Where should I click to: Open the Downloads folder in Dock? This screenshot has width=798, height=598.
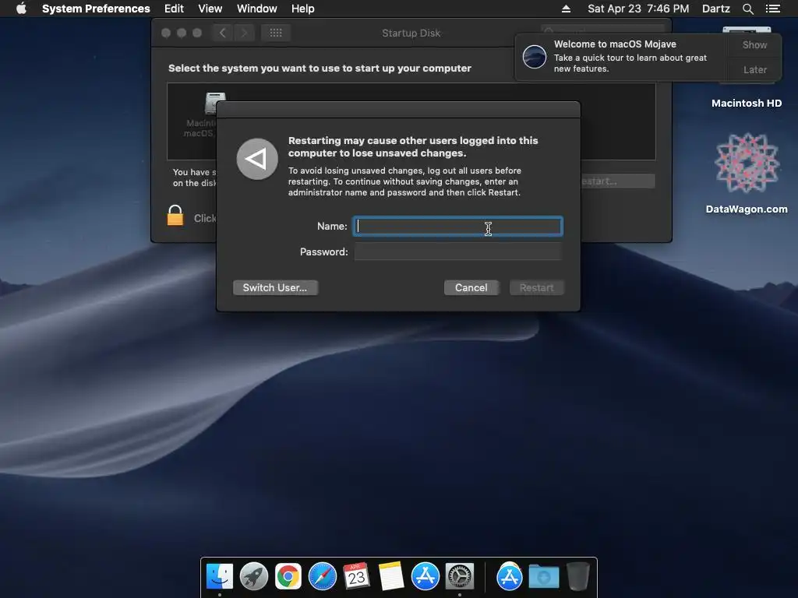(x=543, y=577)
